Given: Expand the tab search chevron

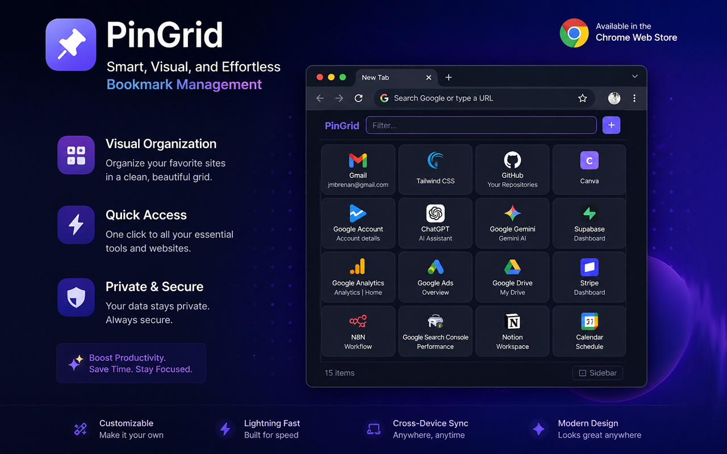Looking at the screenshot, I should (635, 76).
